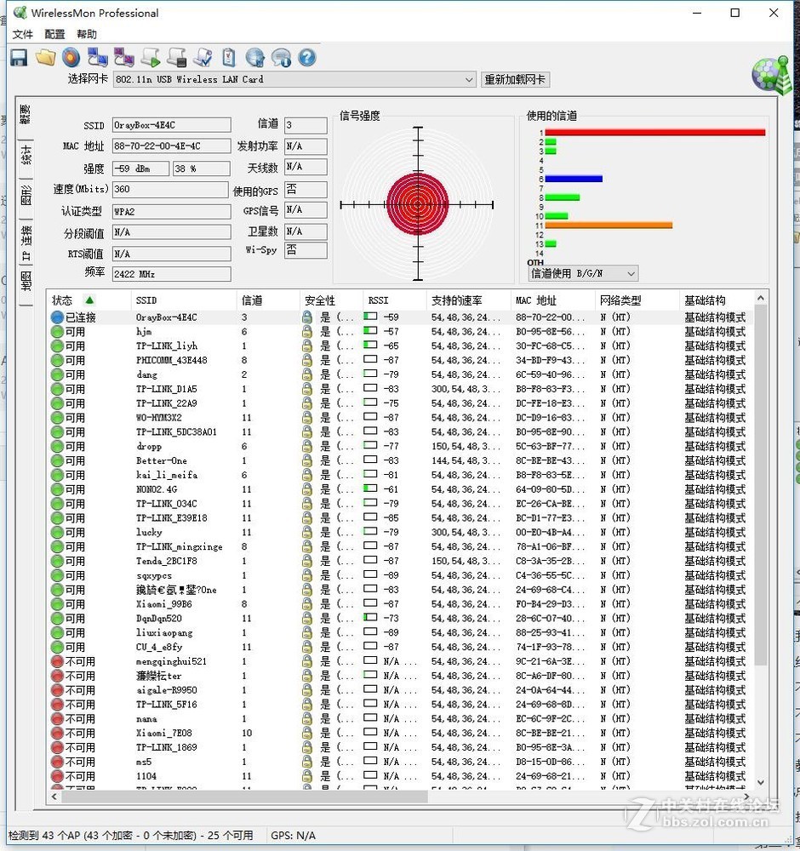Open the 配置 menu
The image size is (800, 851).
click(x=54, y=34)
